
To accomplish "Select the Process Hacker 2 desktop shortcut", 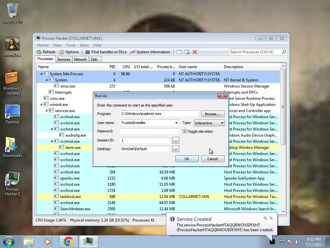I will click(13, 184).
